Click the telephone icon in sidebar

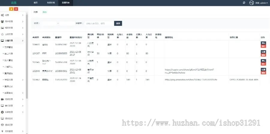pos(2,125)
